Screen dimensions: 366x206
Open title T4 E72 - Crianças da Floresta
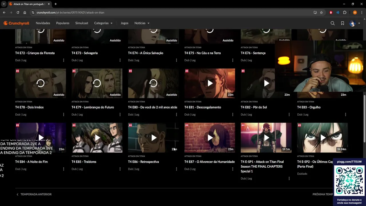tap(35, 53)
